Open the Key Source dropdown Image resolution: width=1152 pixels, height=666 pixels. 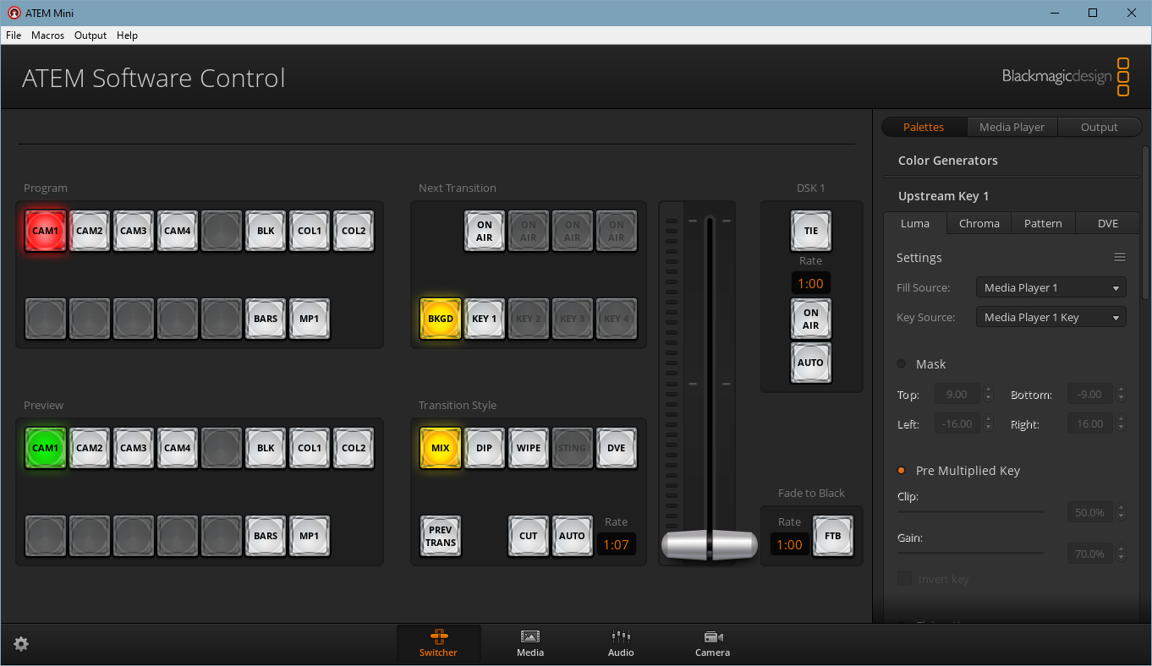[x=1051, y=318]
